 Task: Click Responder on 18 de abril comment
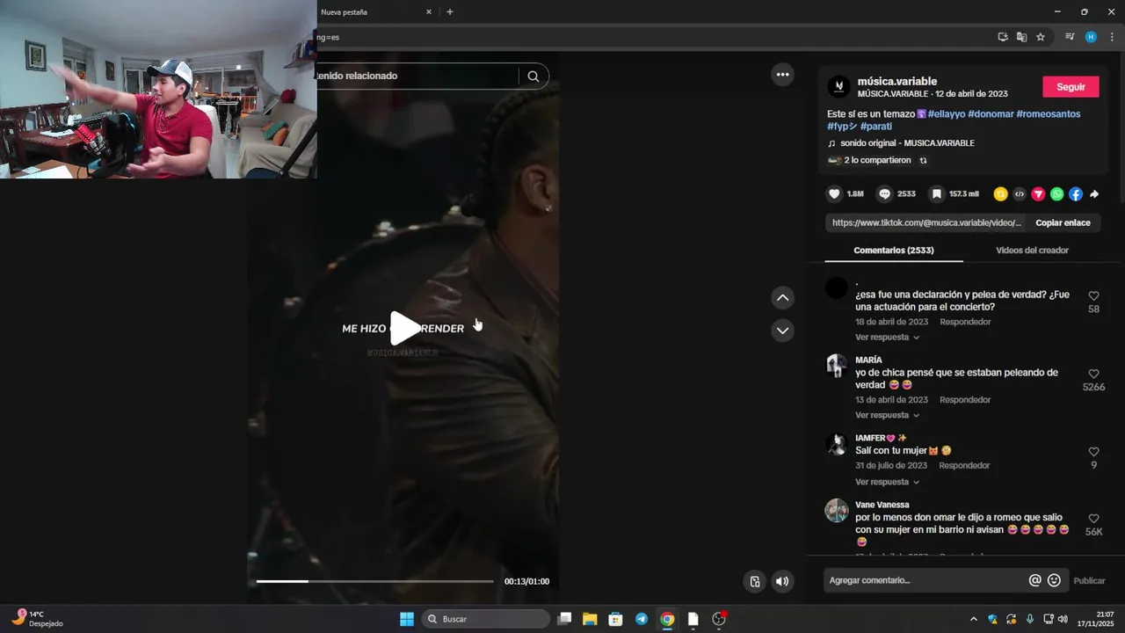(x=965, y=322)
